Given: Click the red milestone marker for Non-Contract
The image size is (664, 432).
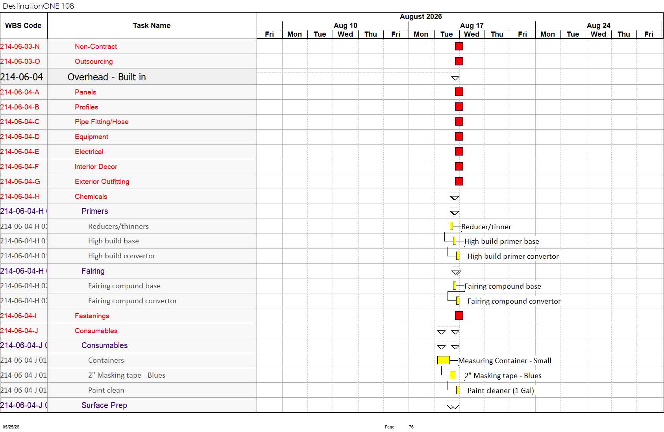Looking at the screenshot, I should [x=459, y=46].
